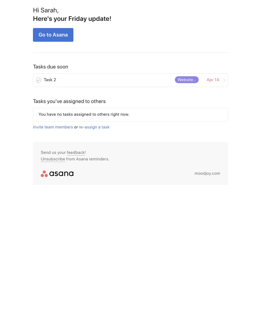The image size is (261, 326).
Task: Open the feedback link in footer
Action: 76,153
